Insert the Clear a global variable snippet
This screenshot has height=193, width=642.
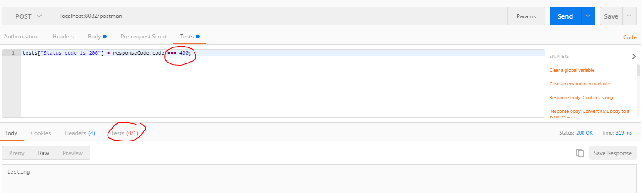[x=572, y=70]
